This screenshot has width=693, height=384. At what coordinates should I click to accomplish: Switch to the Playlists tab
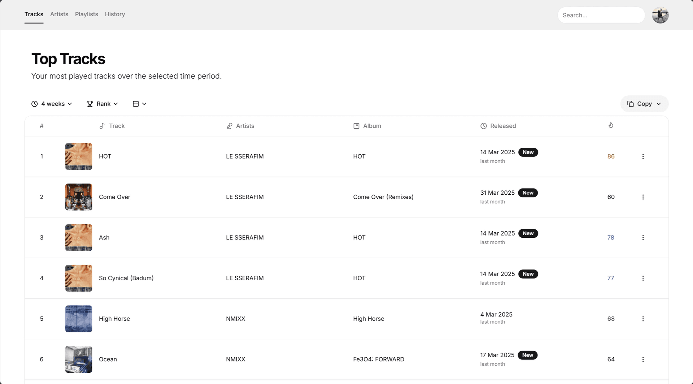pyautogui.click(x=87, y=14)
